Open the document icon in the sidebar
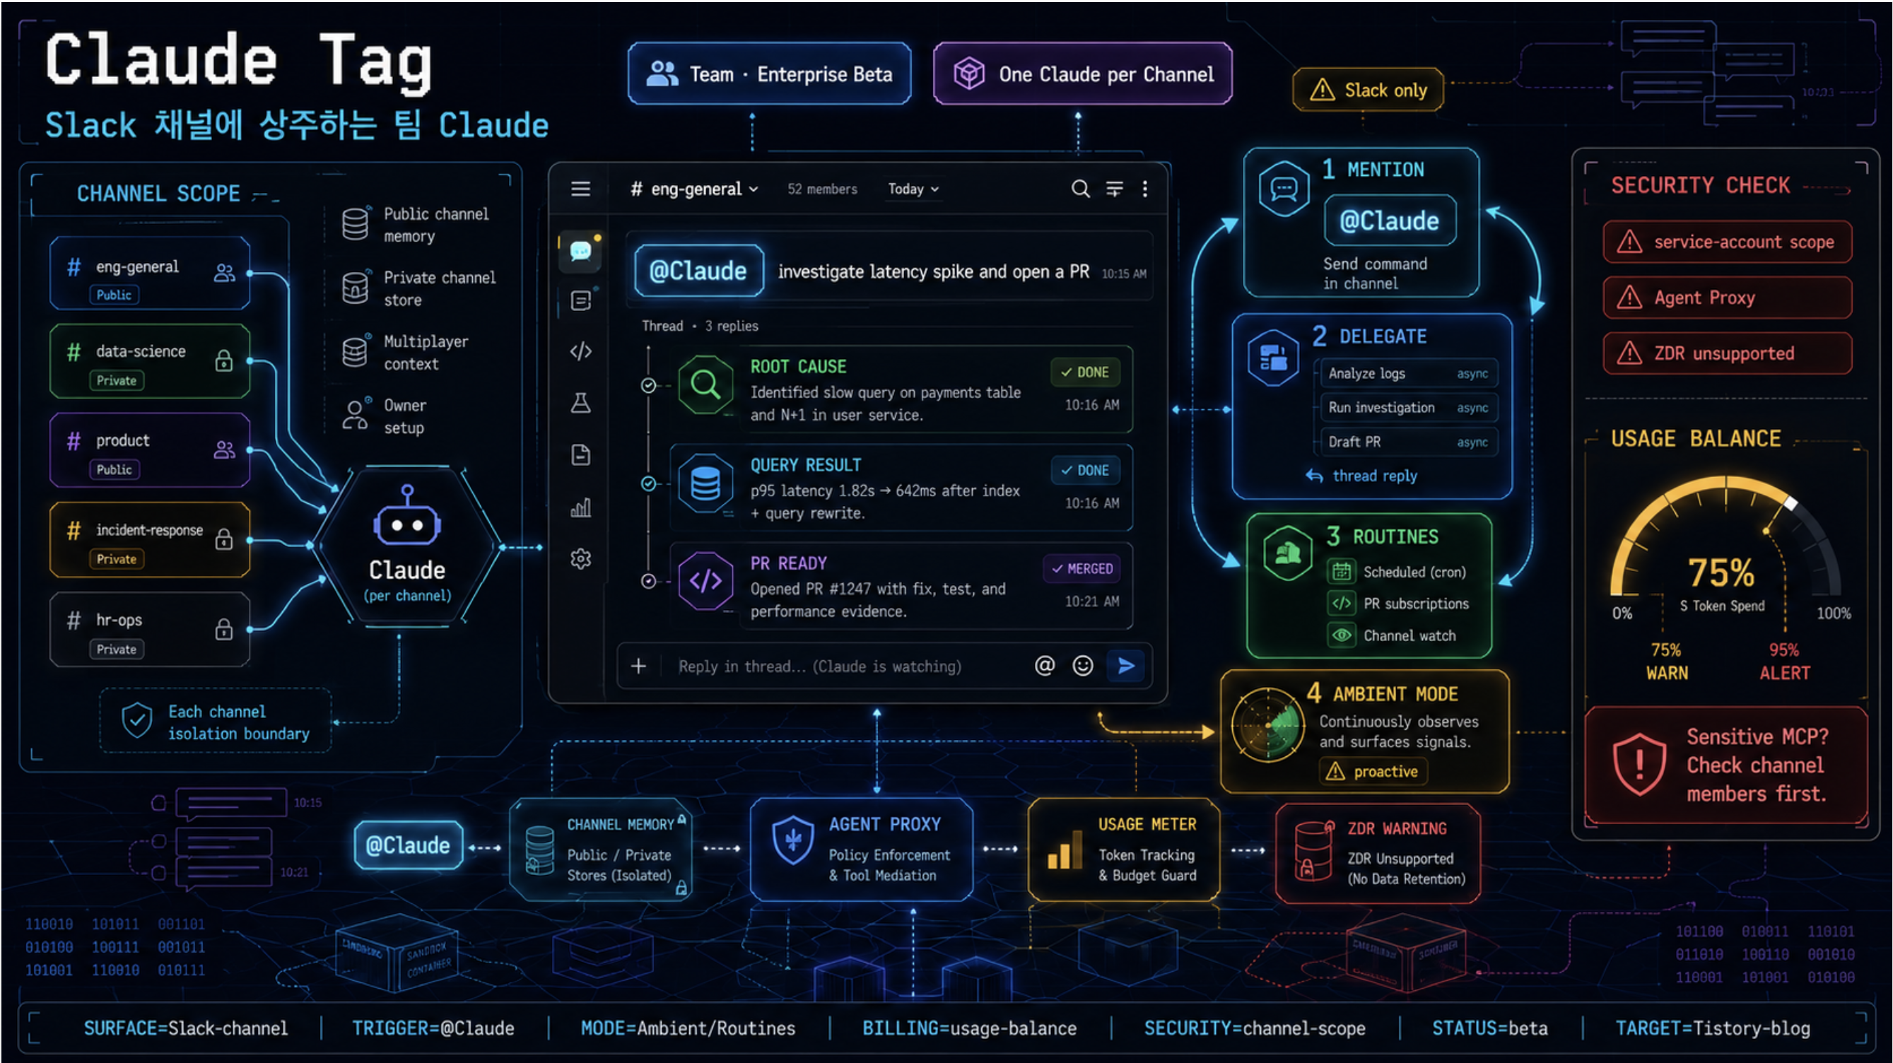The height and width of the screenshot is (1063, 1893). pos(580,454)
